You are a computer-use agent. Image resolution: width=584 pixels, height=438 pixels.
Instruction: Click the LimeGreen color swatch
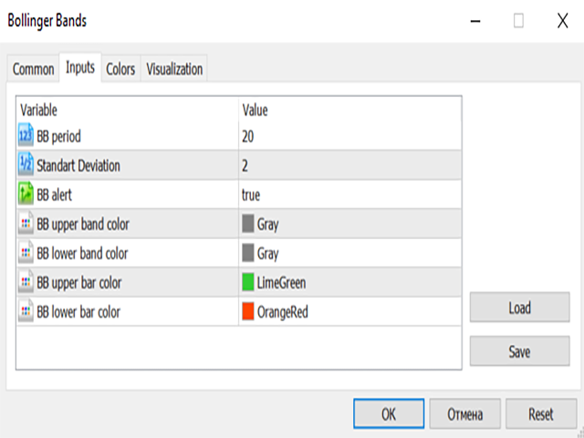248,282
